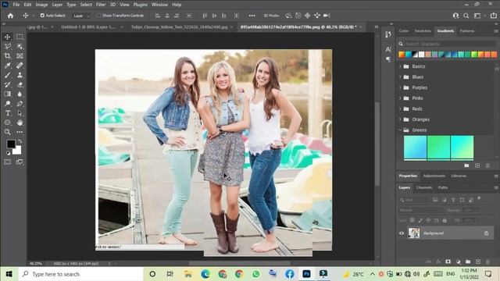Viewport: 500px width, 281px height.
Task: Click the Create new layer icon
Action: 477,261
